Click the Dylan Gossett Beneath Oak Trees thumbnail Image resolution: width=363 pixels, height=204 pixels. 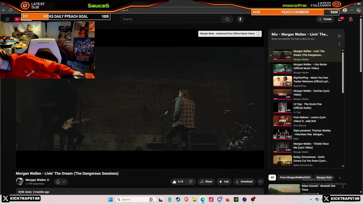(284, 189)
